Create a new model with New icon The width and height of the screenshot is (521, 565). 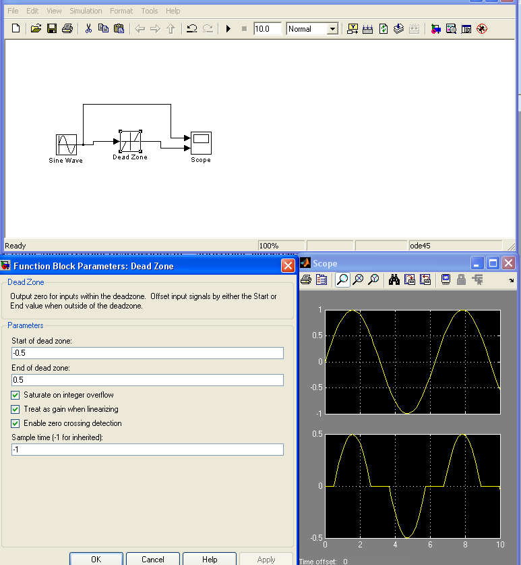[x=16, y=28]
